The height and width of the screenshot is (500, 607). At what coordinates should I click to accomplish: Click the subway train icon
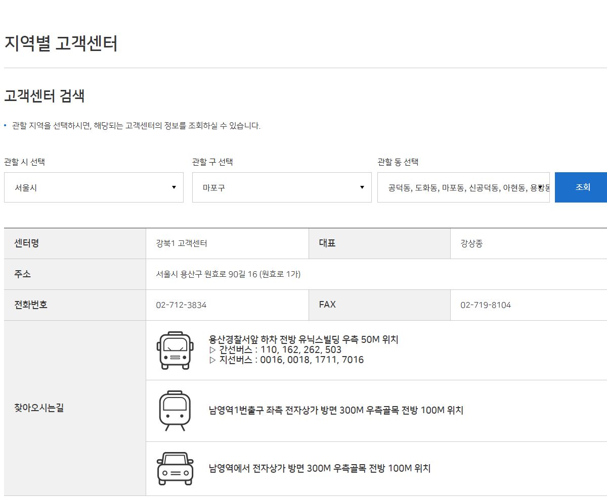click(175, 411)
